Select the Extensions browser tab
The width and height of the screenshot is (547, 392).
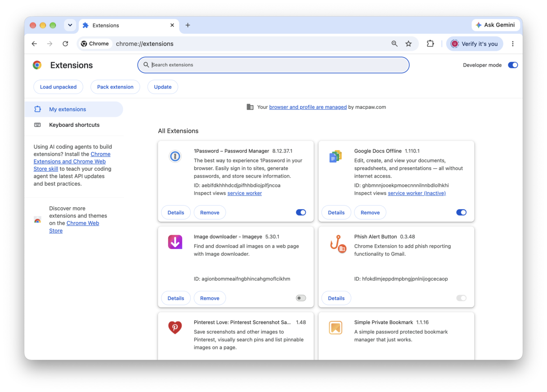click(x=129, y=26)
